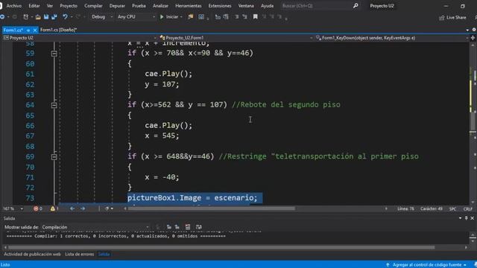
Task: Click the SPC indentation indicator
Action: click(x=452, y=209)
